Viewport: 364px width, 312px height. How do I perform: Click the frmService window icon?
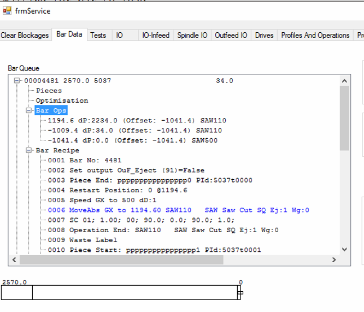coord(7,10)
